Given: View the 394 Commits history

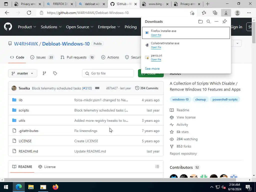Looking at the screenshot, I should [x=147, y=88].
